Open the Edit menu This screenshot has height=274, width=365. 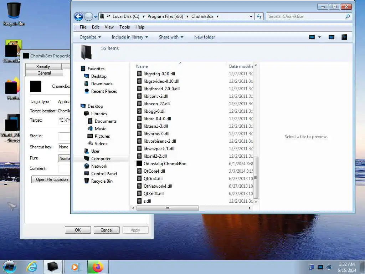pos(96,27)
